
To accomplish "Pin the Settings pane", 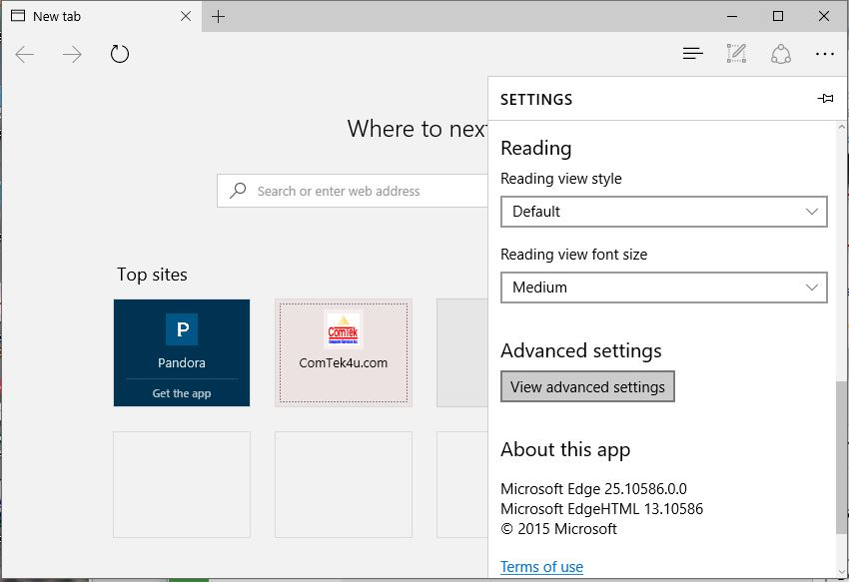I will click(x=825, y=99).
